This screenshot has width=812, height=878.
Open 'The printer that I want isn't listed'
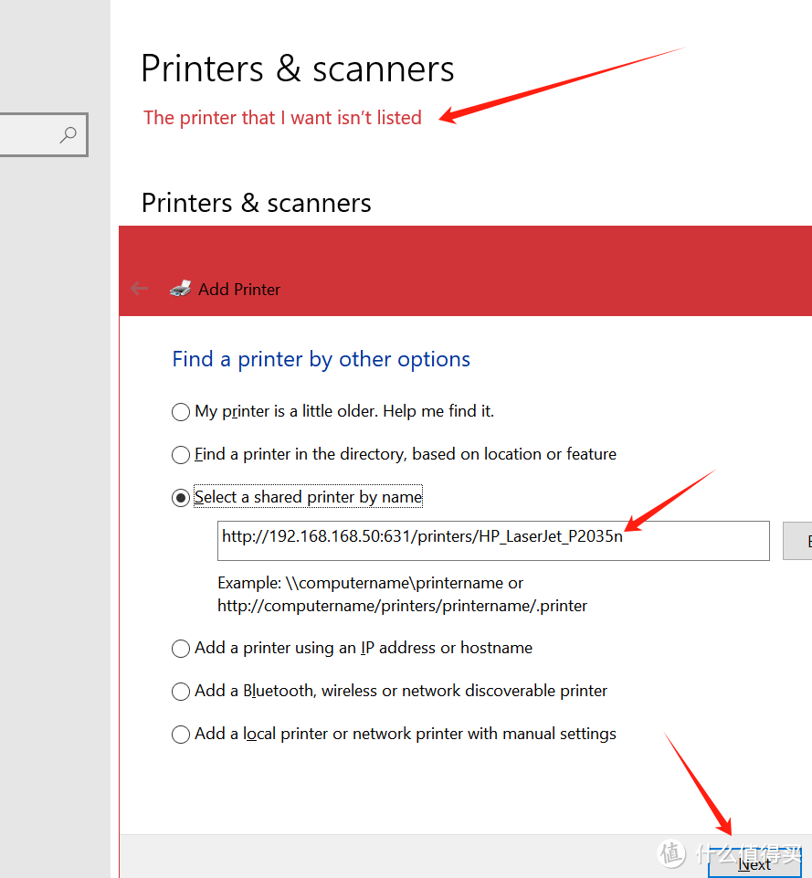pyautogui.click(x=282, y=118)
